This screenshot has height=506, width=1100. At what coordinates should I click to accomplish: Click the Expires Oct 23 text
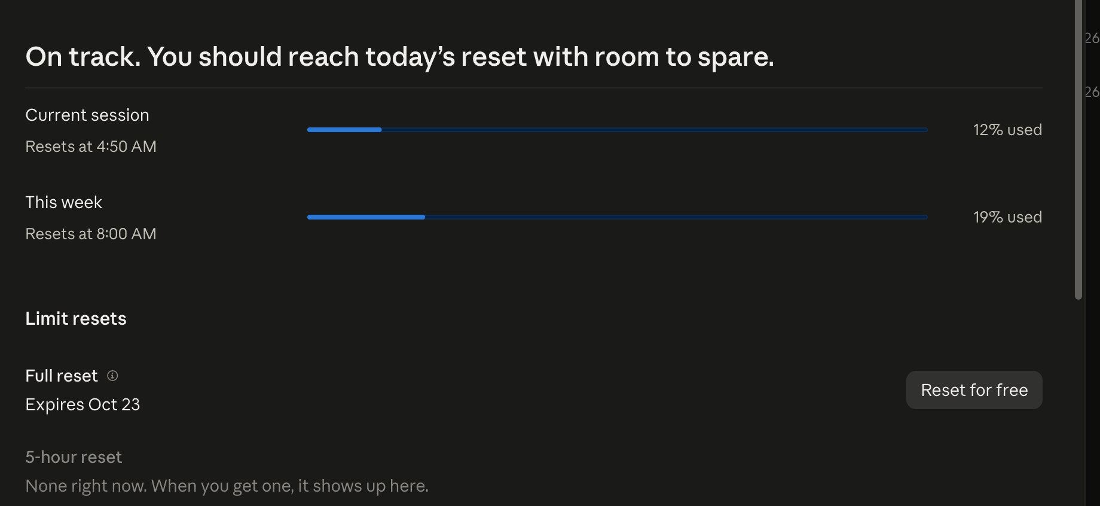click(x=82, y=404)
